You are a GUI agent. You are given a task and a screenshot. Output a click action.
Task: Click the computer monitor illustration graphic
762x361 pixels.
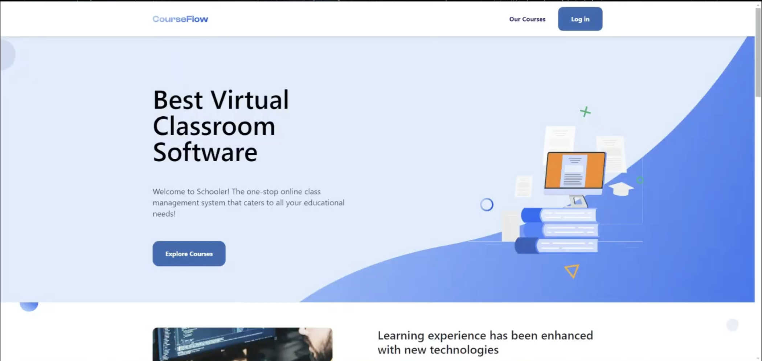574,170
